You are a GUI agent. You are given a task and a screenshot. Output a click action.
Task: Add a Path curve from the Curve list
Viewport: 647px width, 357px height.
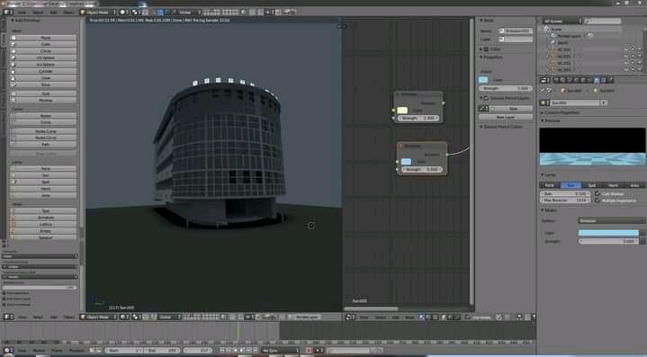[x=43, y=144]
